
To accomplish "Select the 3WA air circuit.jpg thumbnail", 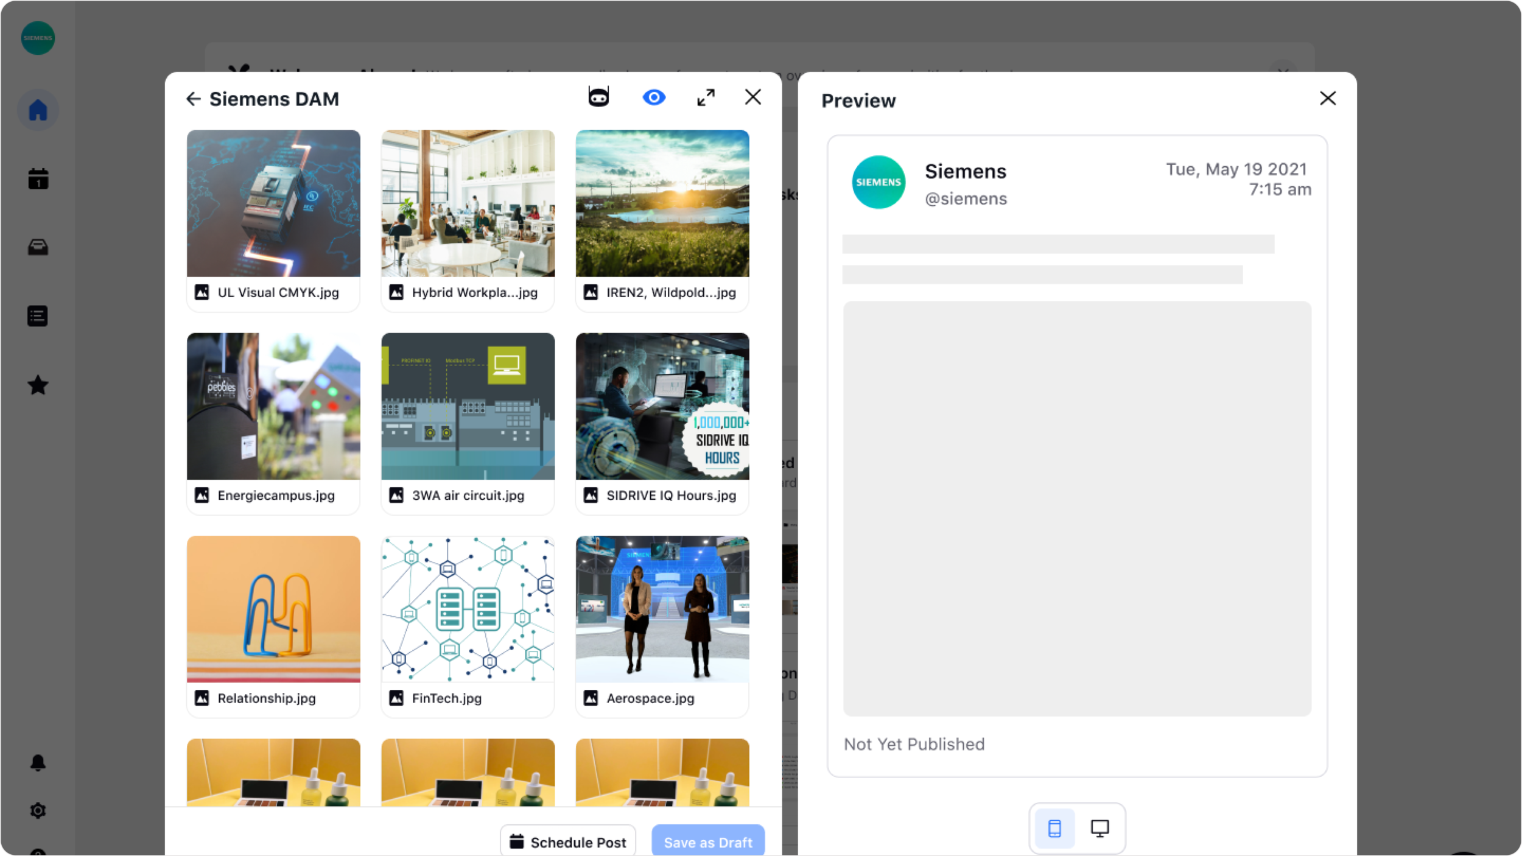I will tap(468, 406).
